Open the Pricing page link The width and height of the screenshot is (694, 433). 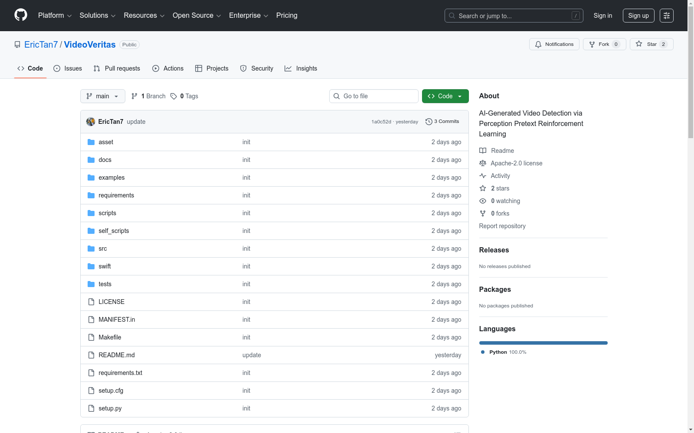[x=287, y=16]
